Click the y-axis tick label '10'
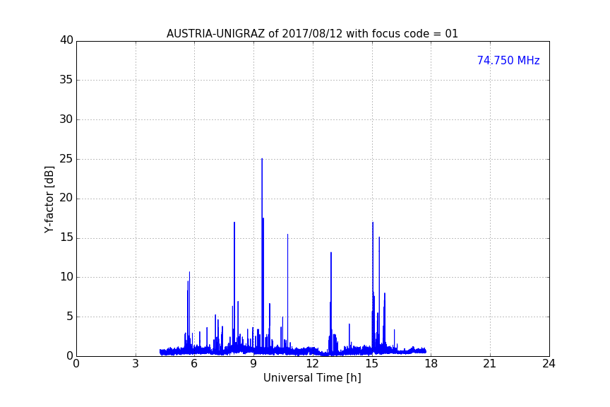This screenshot has height=407, width=610. [x=66, y=277]
